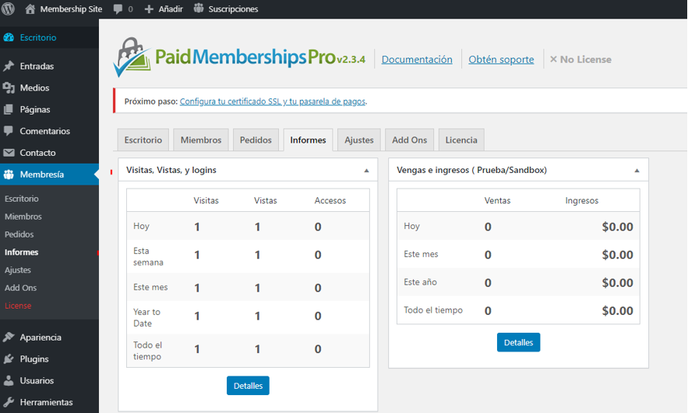Click Detalles under visits report
Viewport: 688px width, 413px height.
coord(248,386)
